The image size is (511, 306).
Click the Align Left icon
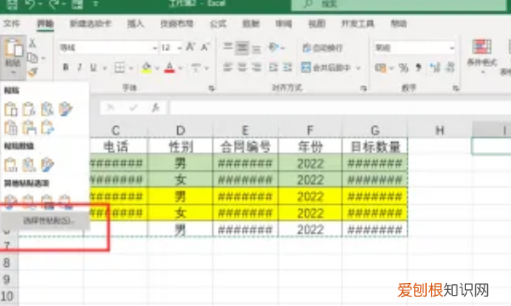tap(227, 67)
